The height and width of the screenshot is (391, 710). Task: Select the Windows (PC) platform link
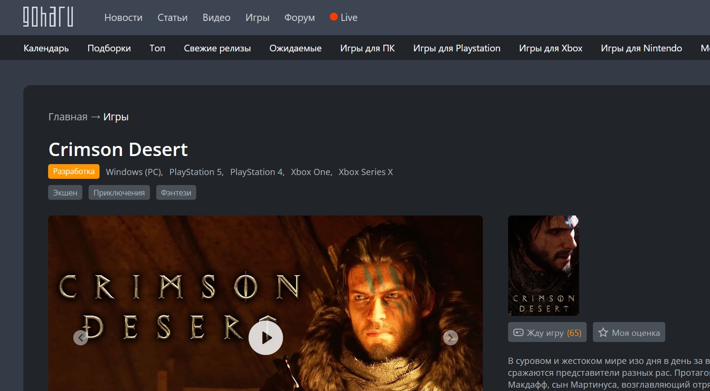(x=134, y=172)
